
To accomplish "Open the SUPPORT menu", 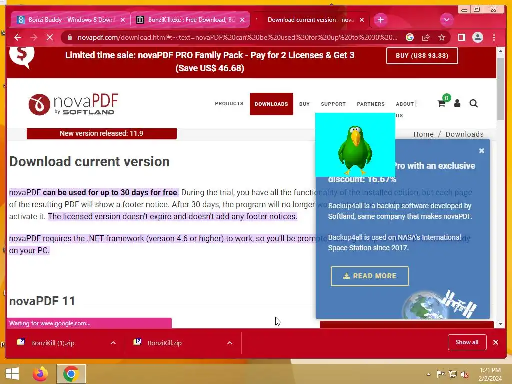I will pyautogui.click(x=333, y=104).
